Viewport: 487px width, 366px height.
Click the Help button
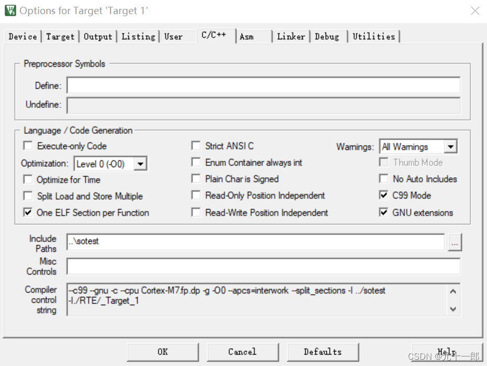pos(447,352)
